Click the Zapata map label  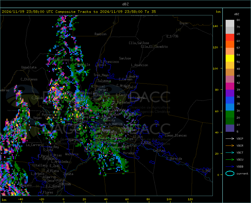[68, 174]
